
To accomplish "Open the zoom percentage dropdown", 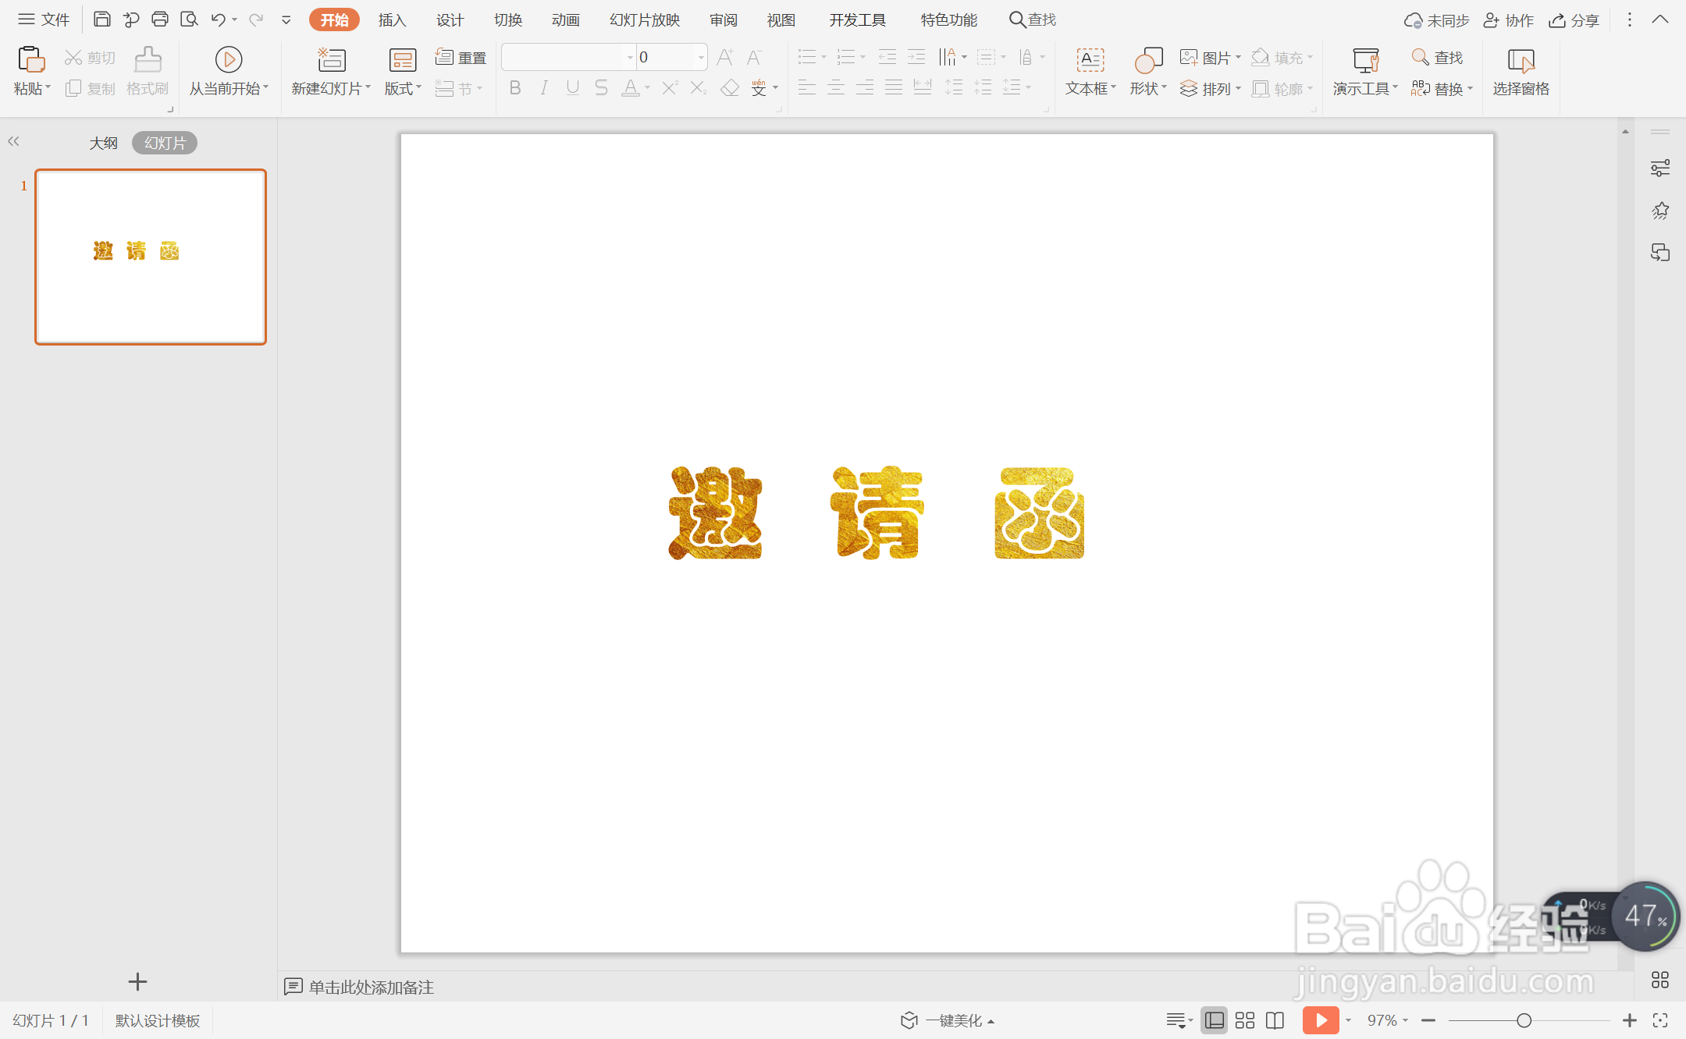I will click(1405, 1020).
